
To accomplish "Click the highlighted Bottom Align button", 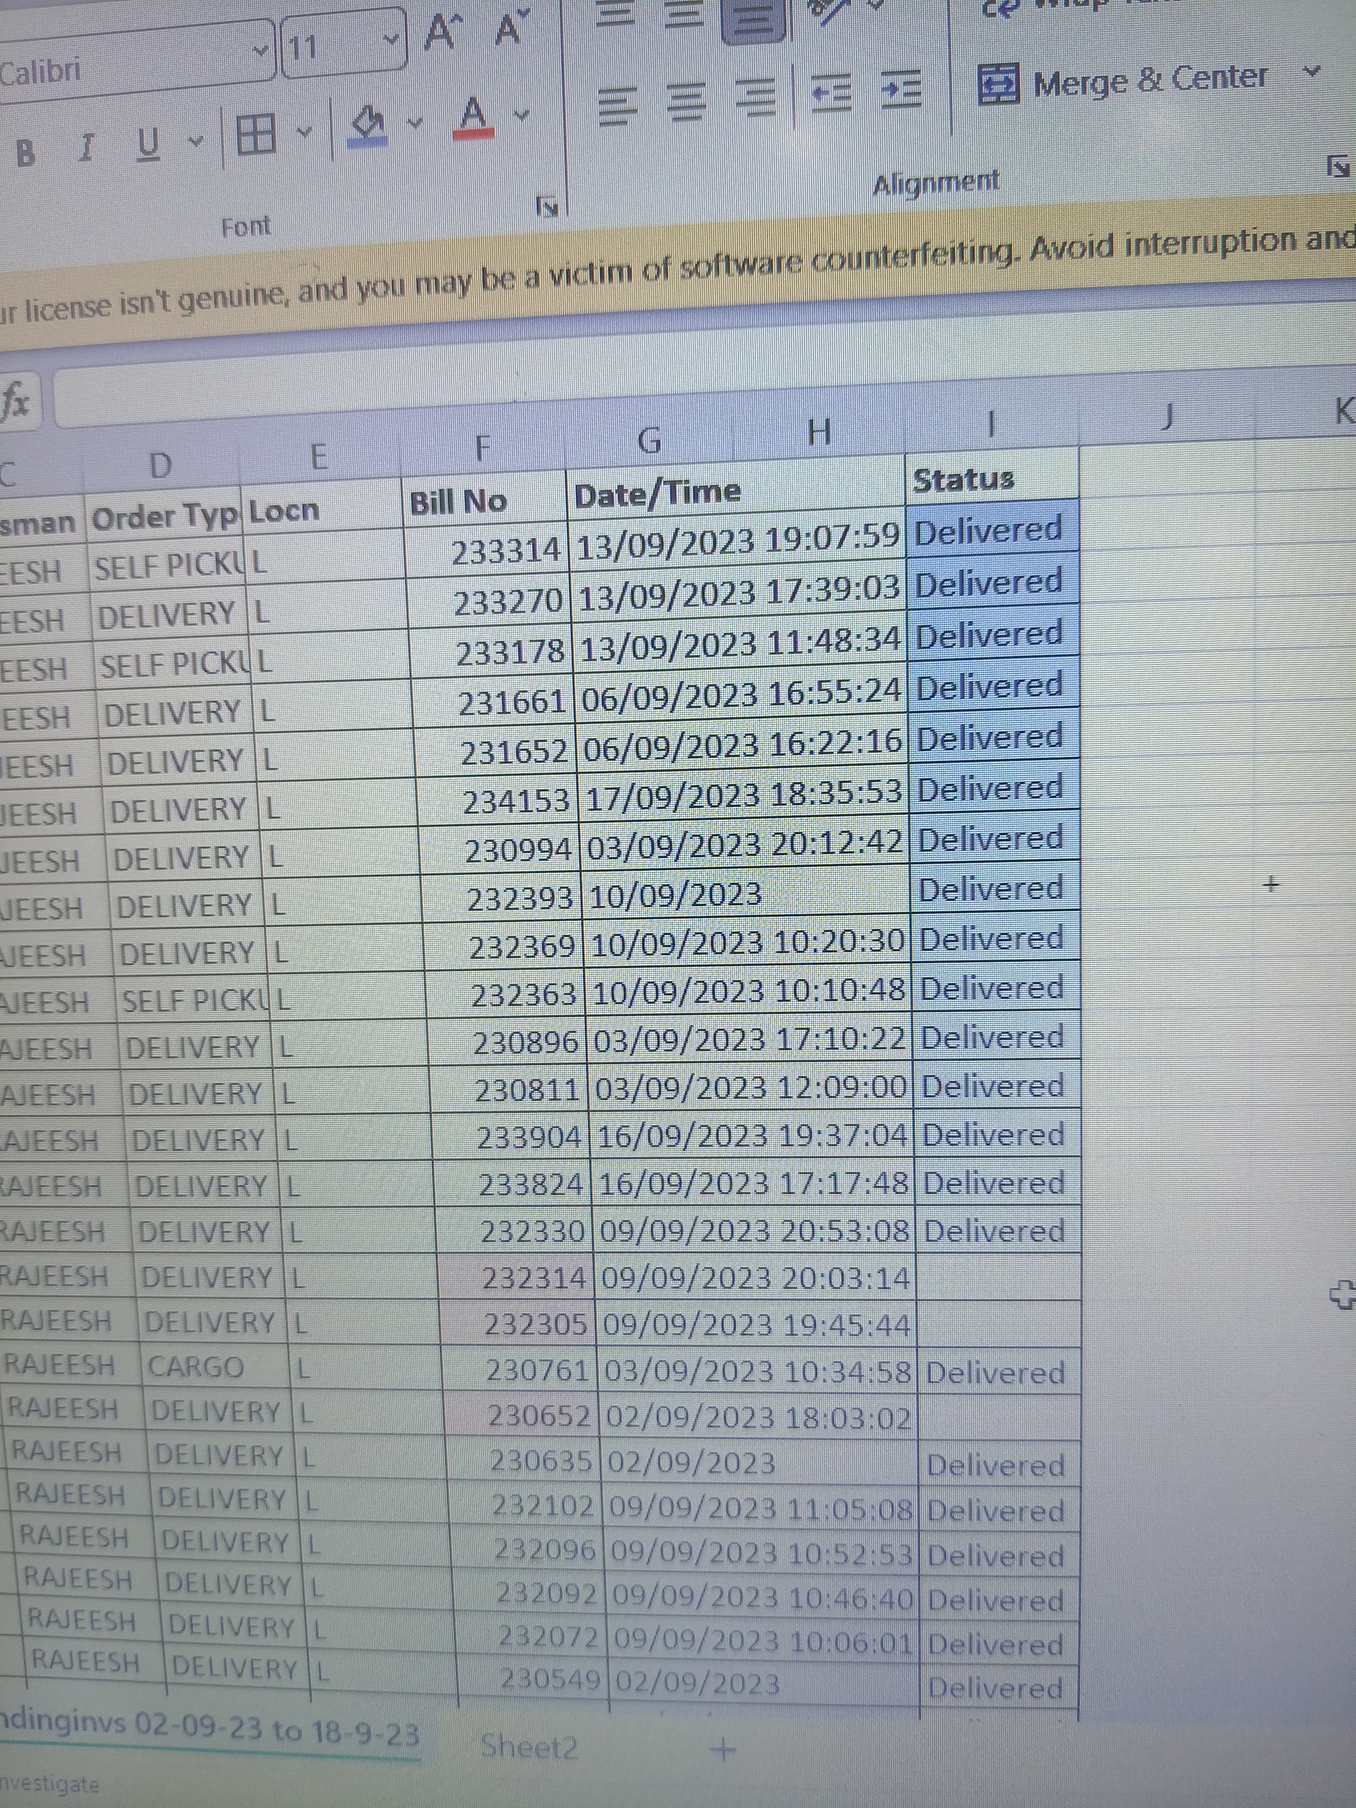I will pyautogui.click(x=753, y=20).
